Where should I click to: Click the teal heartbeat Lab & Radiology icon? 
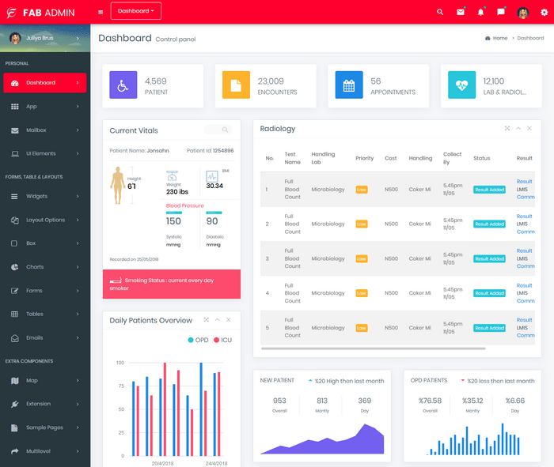click(461, 85)
